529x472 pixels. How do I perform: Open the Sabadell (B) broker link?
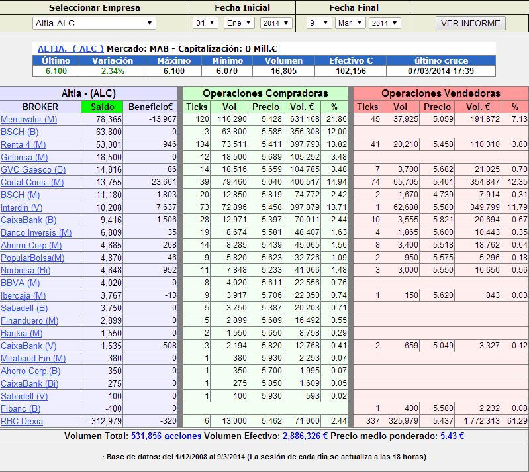[24, 308]
